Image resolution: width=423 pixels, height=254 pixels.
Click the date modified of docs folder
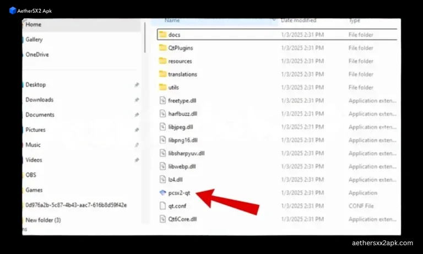click(302, 35)
